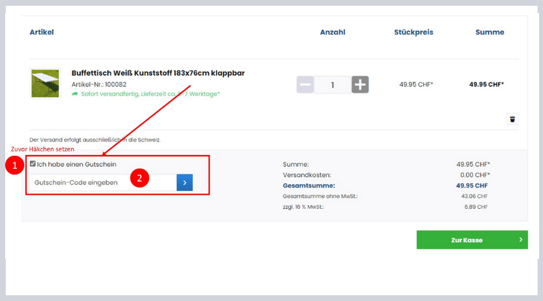Click the Anzahl column header
The width and height of the screenshot is (543, 301).
(x=333, y=32)
